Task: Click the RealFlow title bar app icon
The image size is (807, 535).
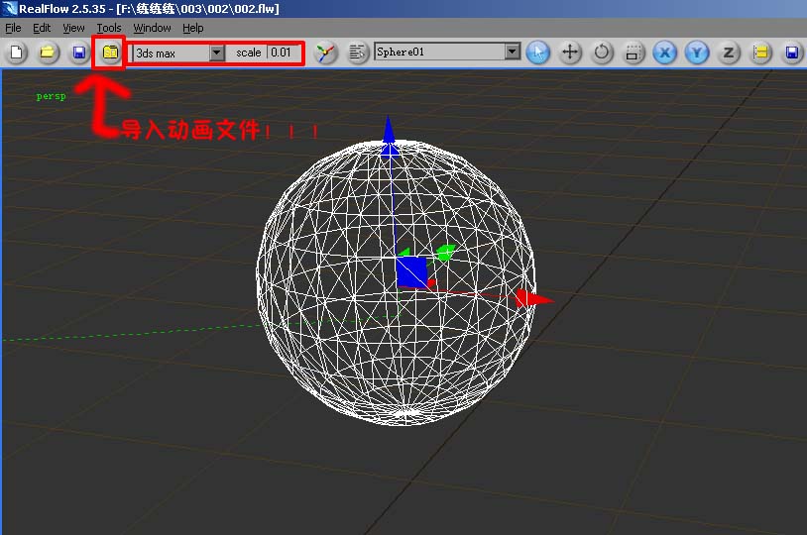Action: point(9,8)
